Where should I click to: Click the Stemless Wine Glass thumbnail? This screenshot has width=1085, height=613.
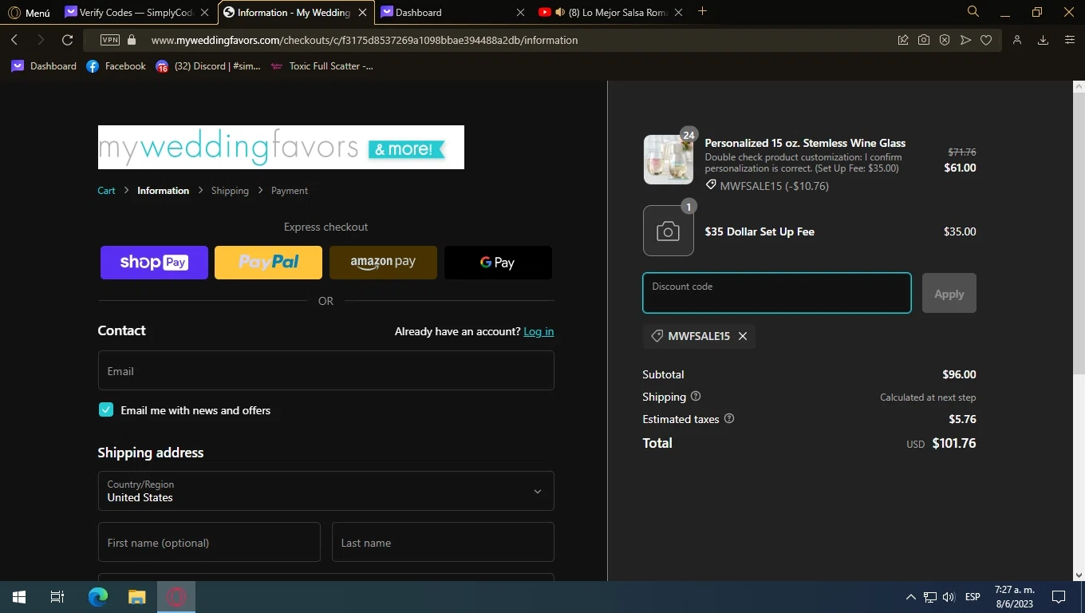tap(669, 160)
